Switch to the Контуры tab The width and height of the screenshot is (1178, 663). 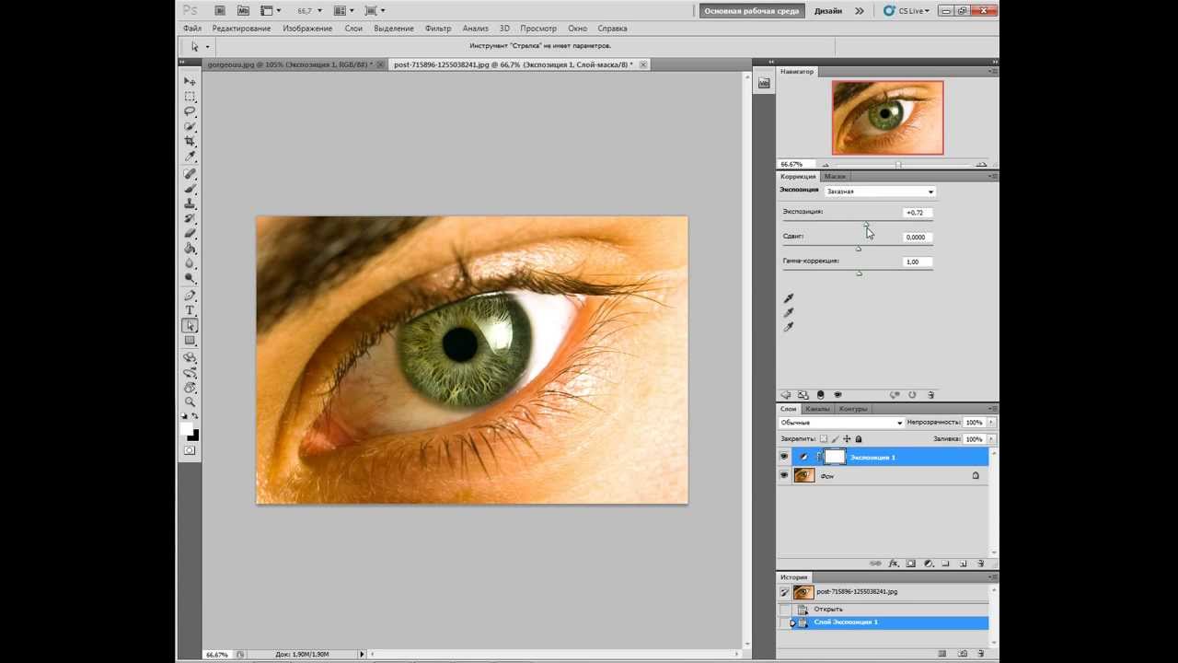click(853, 409)
